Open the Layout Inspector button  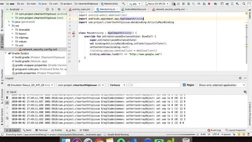point(235,130)
